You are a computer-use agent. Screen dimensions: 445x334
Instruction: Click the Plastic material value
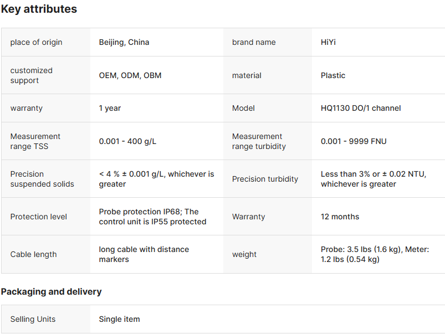click(333, 75)
